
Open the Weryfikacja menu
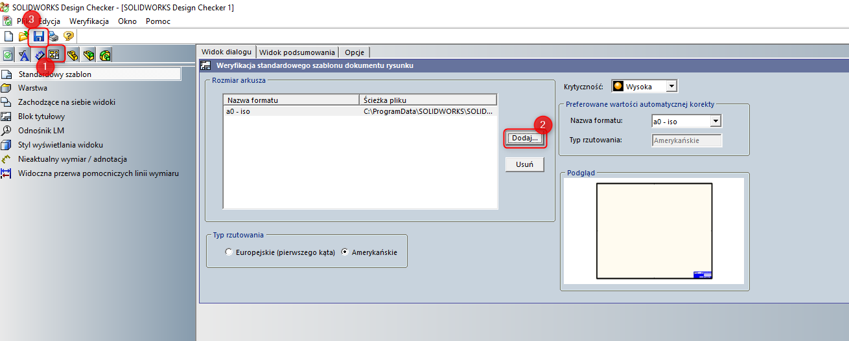[89, 21]
